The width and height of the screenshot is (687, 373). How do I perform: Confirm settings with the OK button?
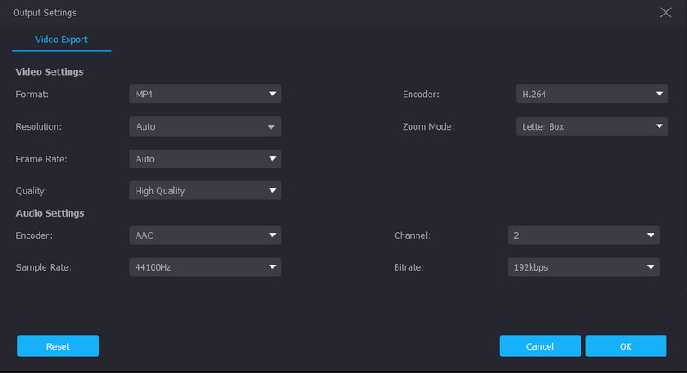pos(625,346)
